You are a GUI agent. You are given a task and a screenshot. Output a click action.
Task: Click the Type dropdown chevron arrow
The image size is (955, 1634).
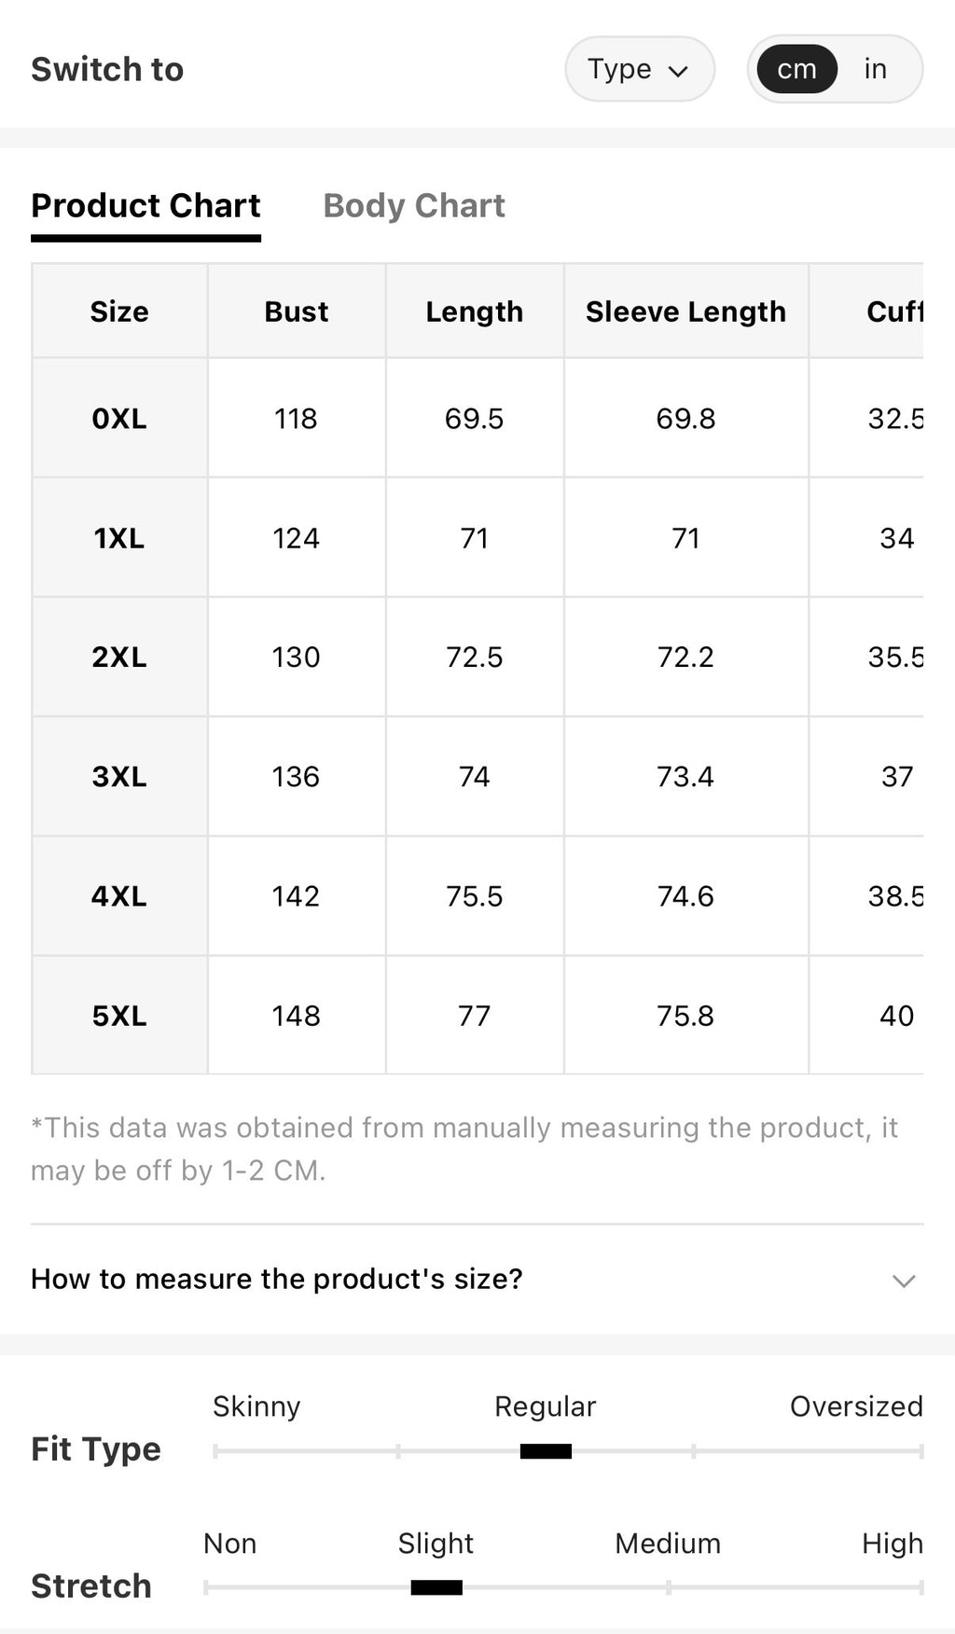click(679, 71)
